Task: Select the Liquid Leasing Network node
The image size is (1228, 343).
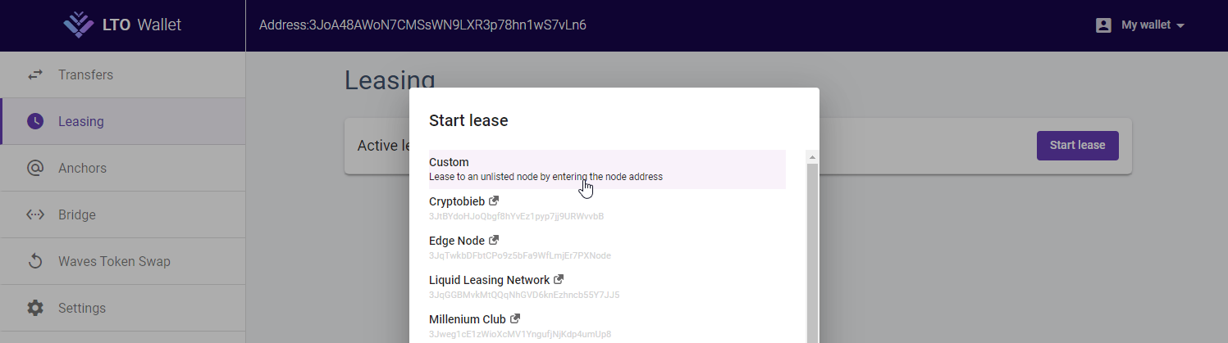Action: coord(607,287)
